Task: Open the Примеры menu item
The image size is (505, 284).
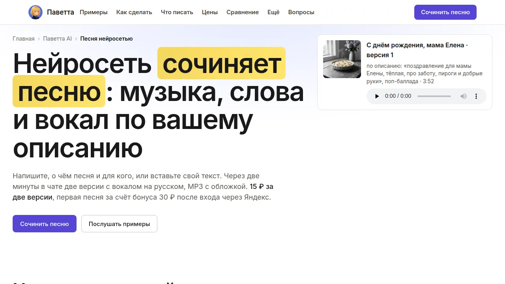Action: pyautogui.click(x=94, y=12)
